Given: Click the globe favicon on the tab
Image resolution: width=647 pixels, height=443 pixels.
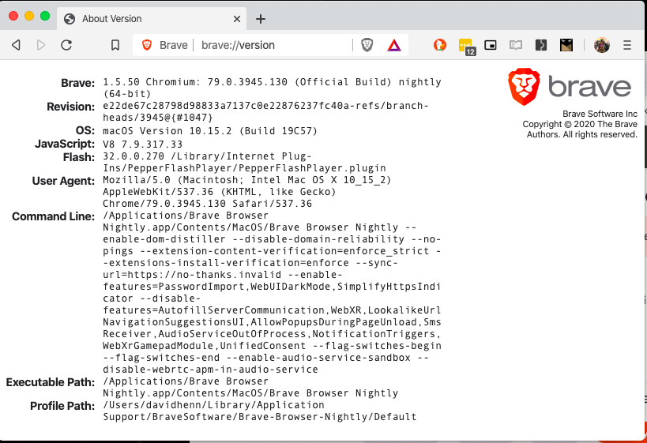Looking at the screenshot, I should (70, 19).
